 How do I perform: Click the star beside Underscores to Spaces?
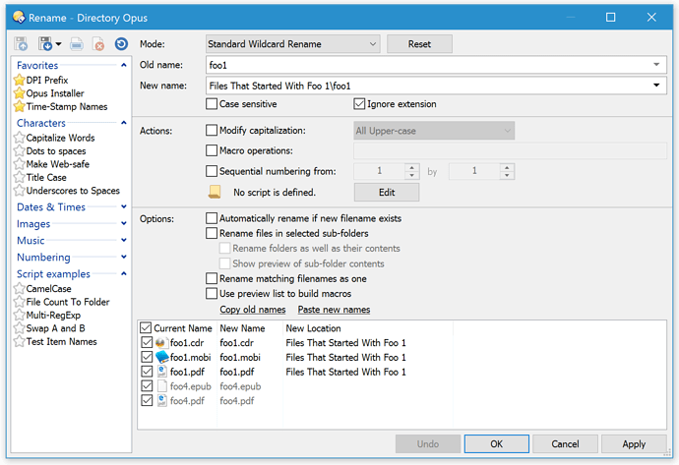[x=19, y=191]
